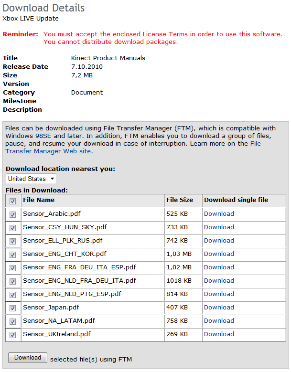Uncheck the Sensor_ELL_PLK_RUS.pdf checkbox

(12, 242)
